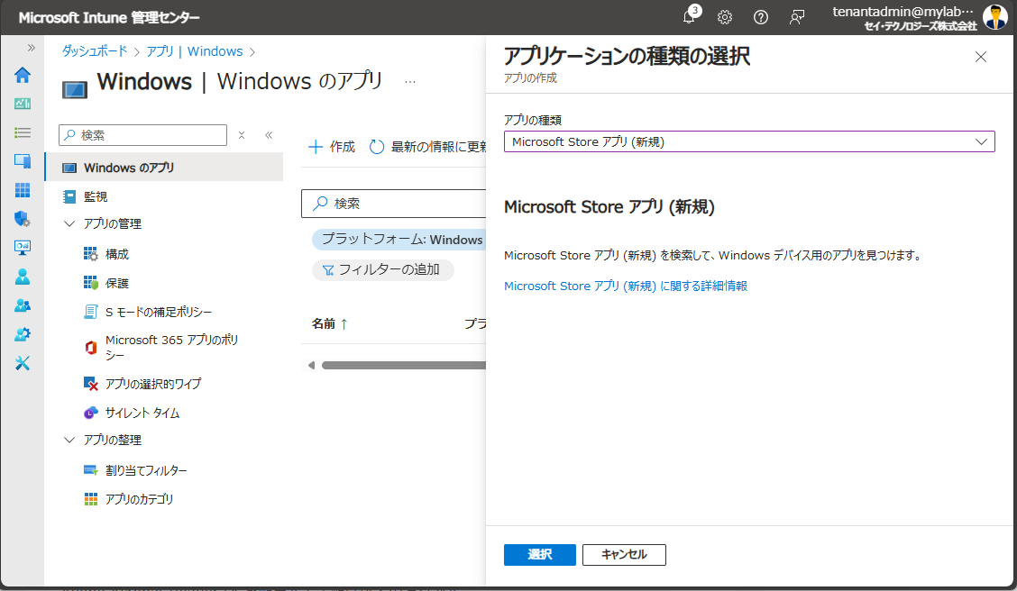Collapse the アプリの整理 section
This screenshot has width=1017, height=591.
[69, 440]
